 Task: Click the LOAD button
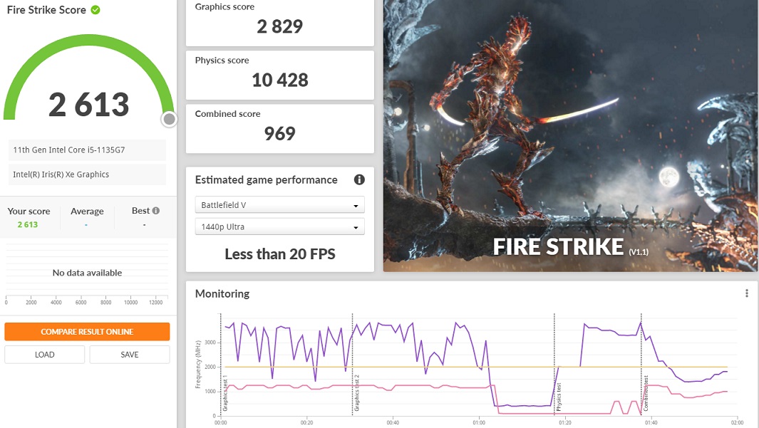point(44,355)
